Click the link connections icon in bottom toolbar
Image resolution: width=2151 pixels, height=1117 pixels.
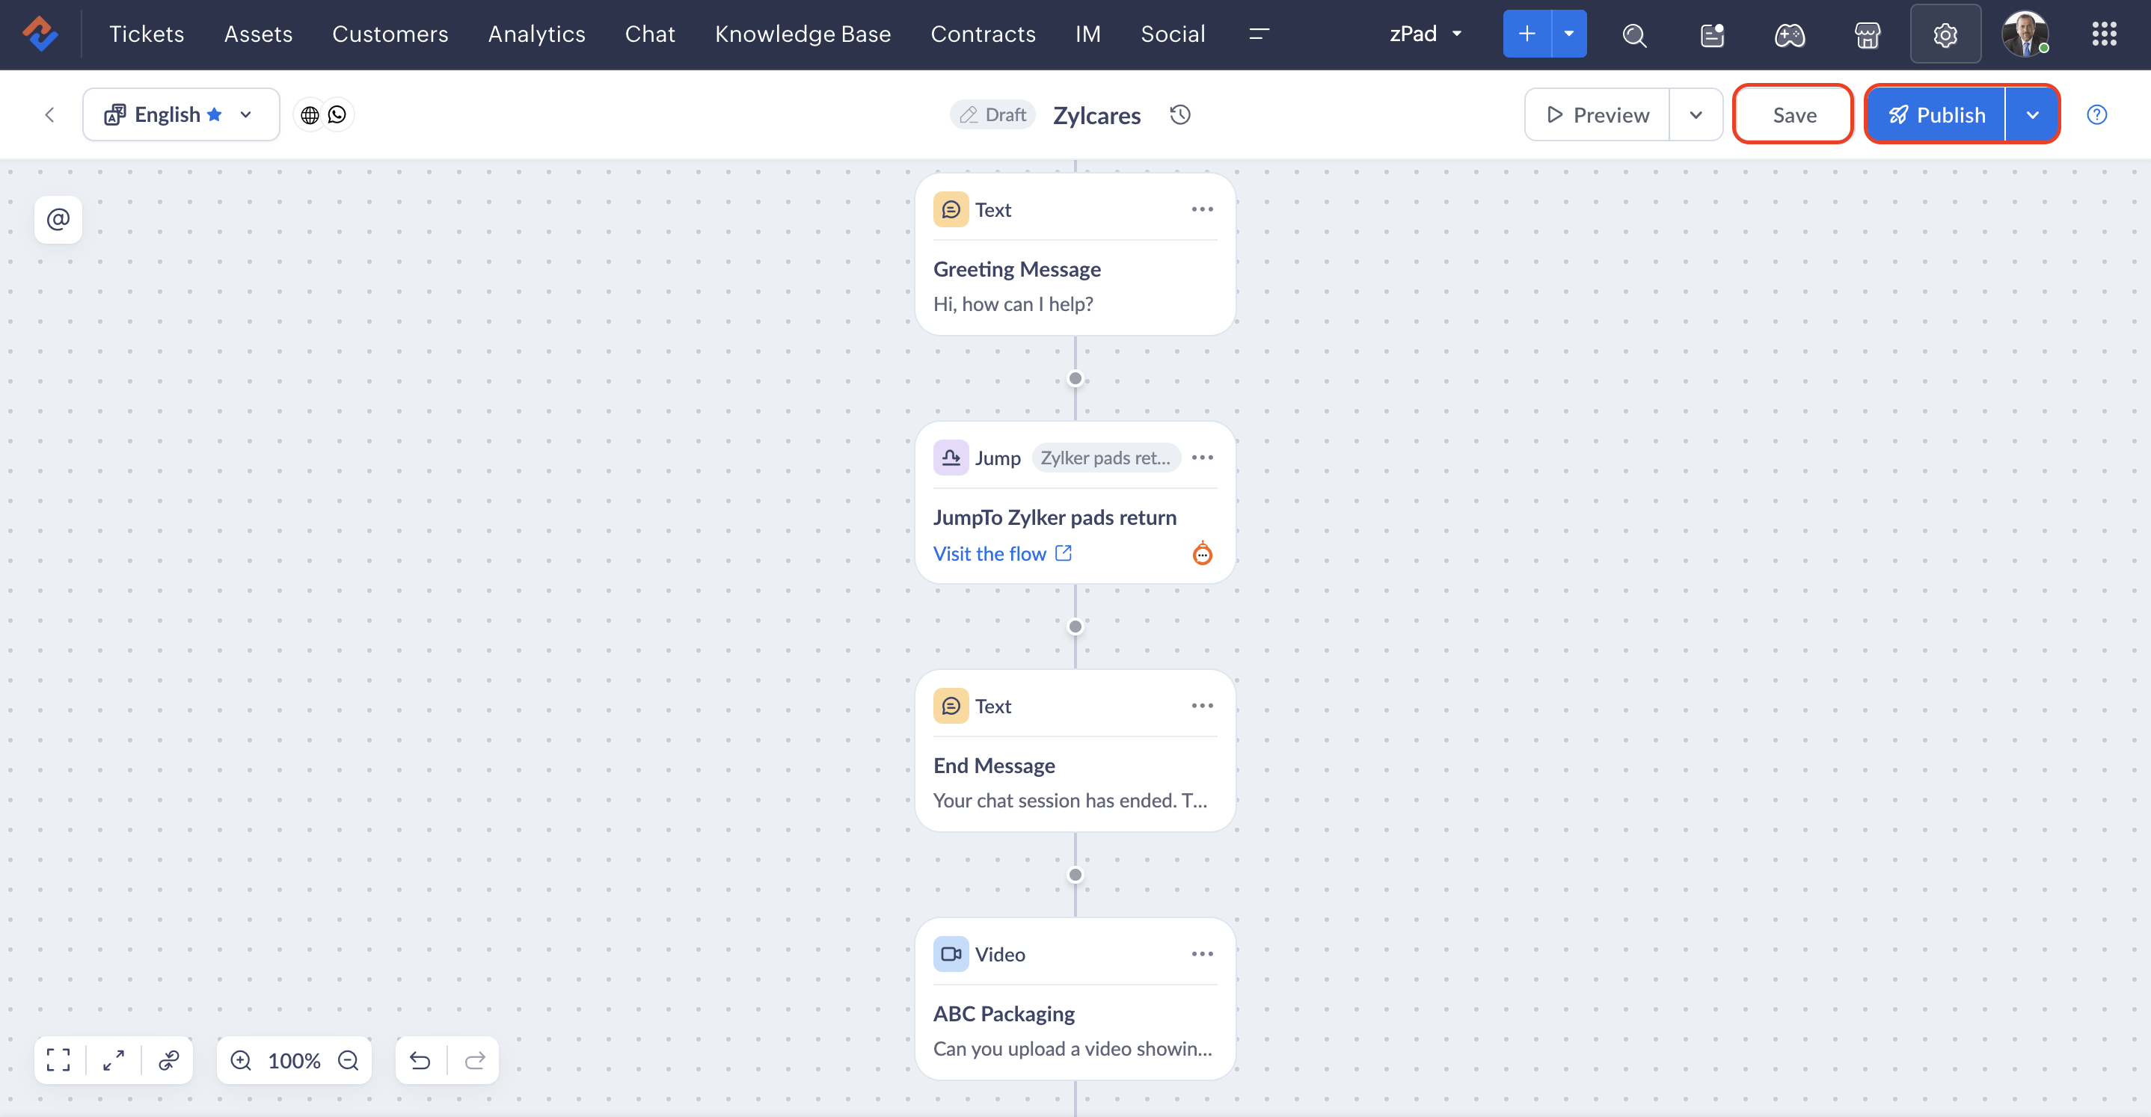pos(169,1059)
